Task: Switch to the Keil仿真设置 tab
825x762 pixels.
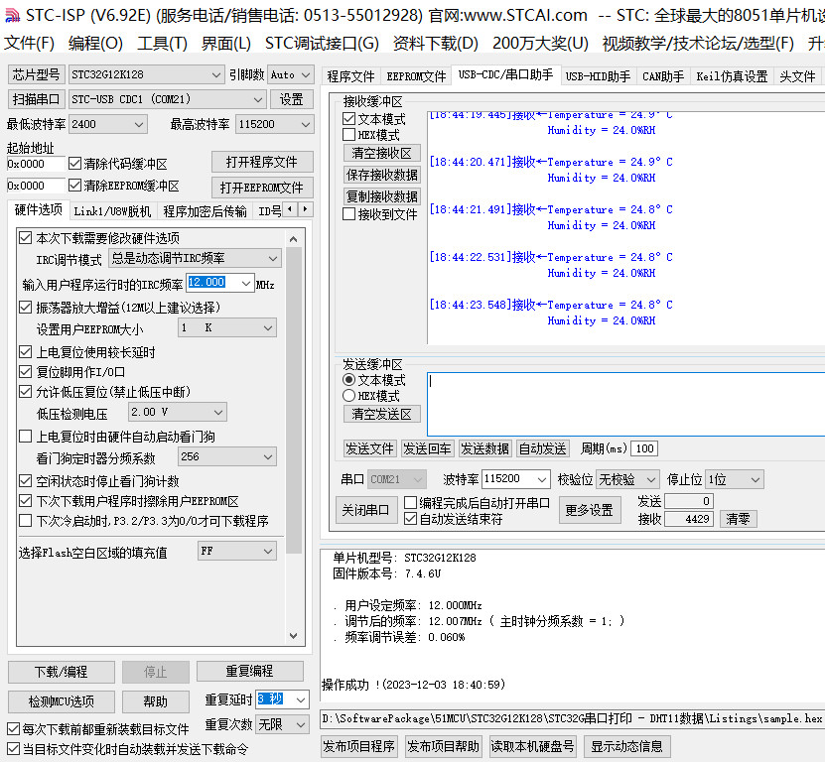Action: [x=732, y=76]
